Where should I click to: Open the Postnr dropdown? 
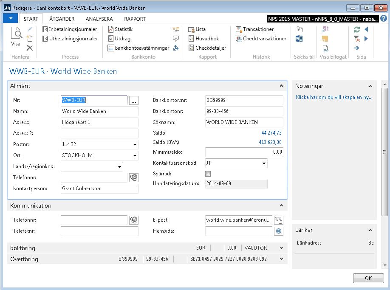click(x=135, y=144)
